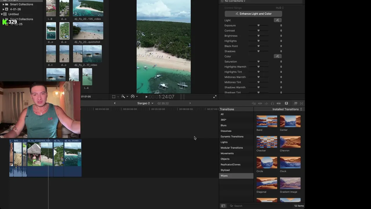The width and height of the screenshot is (371, 209).
Task: Click the 00:04:00:00 mark on timeline ruler
Action: (130, 109)
